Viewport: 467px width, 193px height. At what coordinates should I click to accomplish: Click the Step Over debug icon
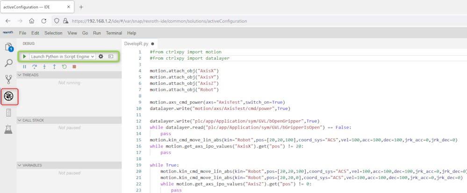pos(35,67)
